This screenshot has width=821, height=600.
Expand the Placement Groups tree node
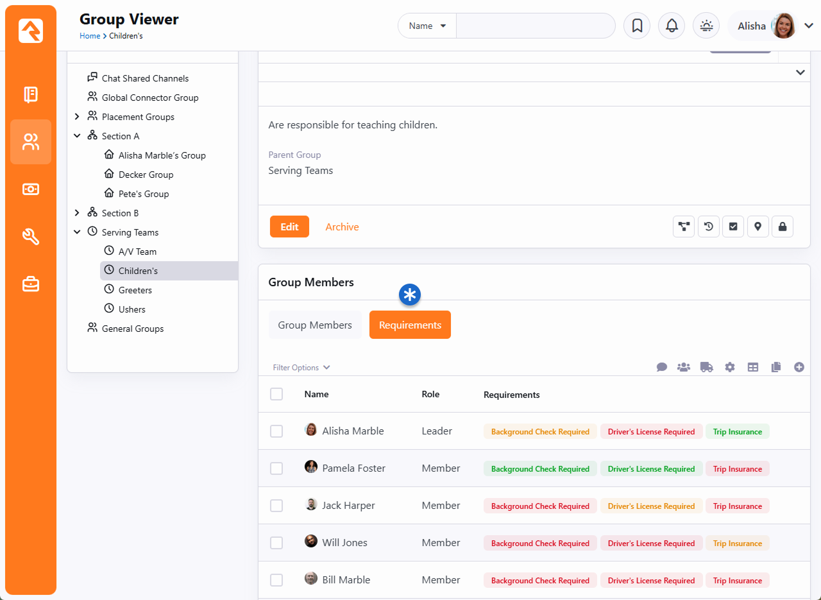pos(77,117)
